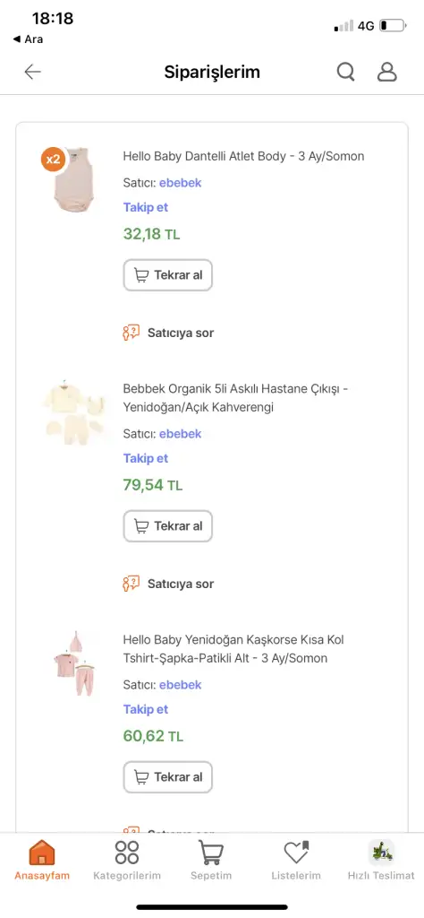
Task: Tap Tekrar al for Dantelli Atlet Body
Action: (x=167, y=275)
